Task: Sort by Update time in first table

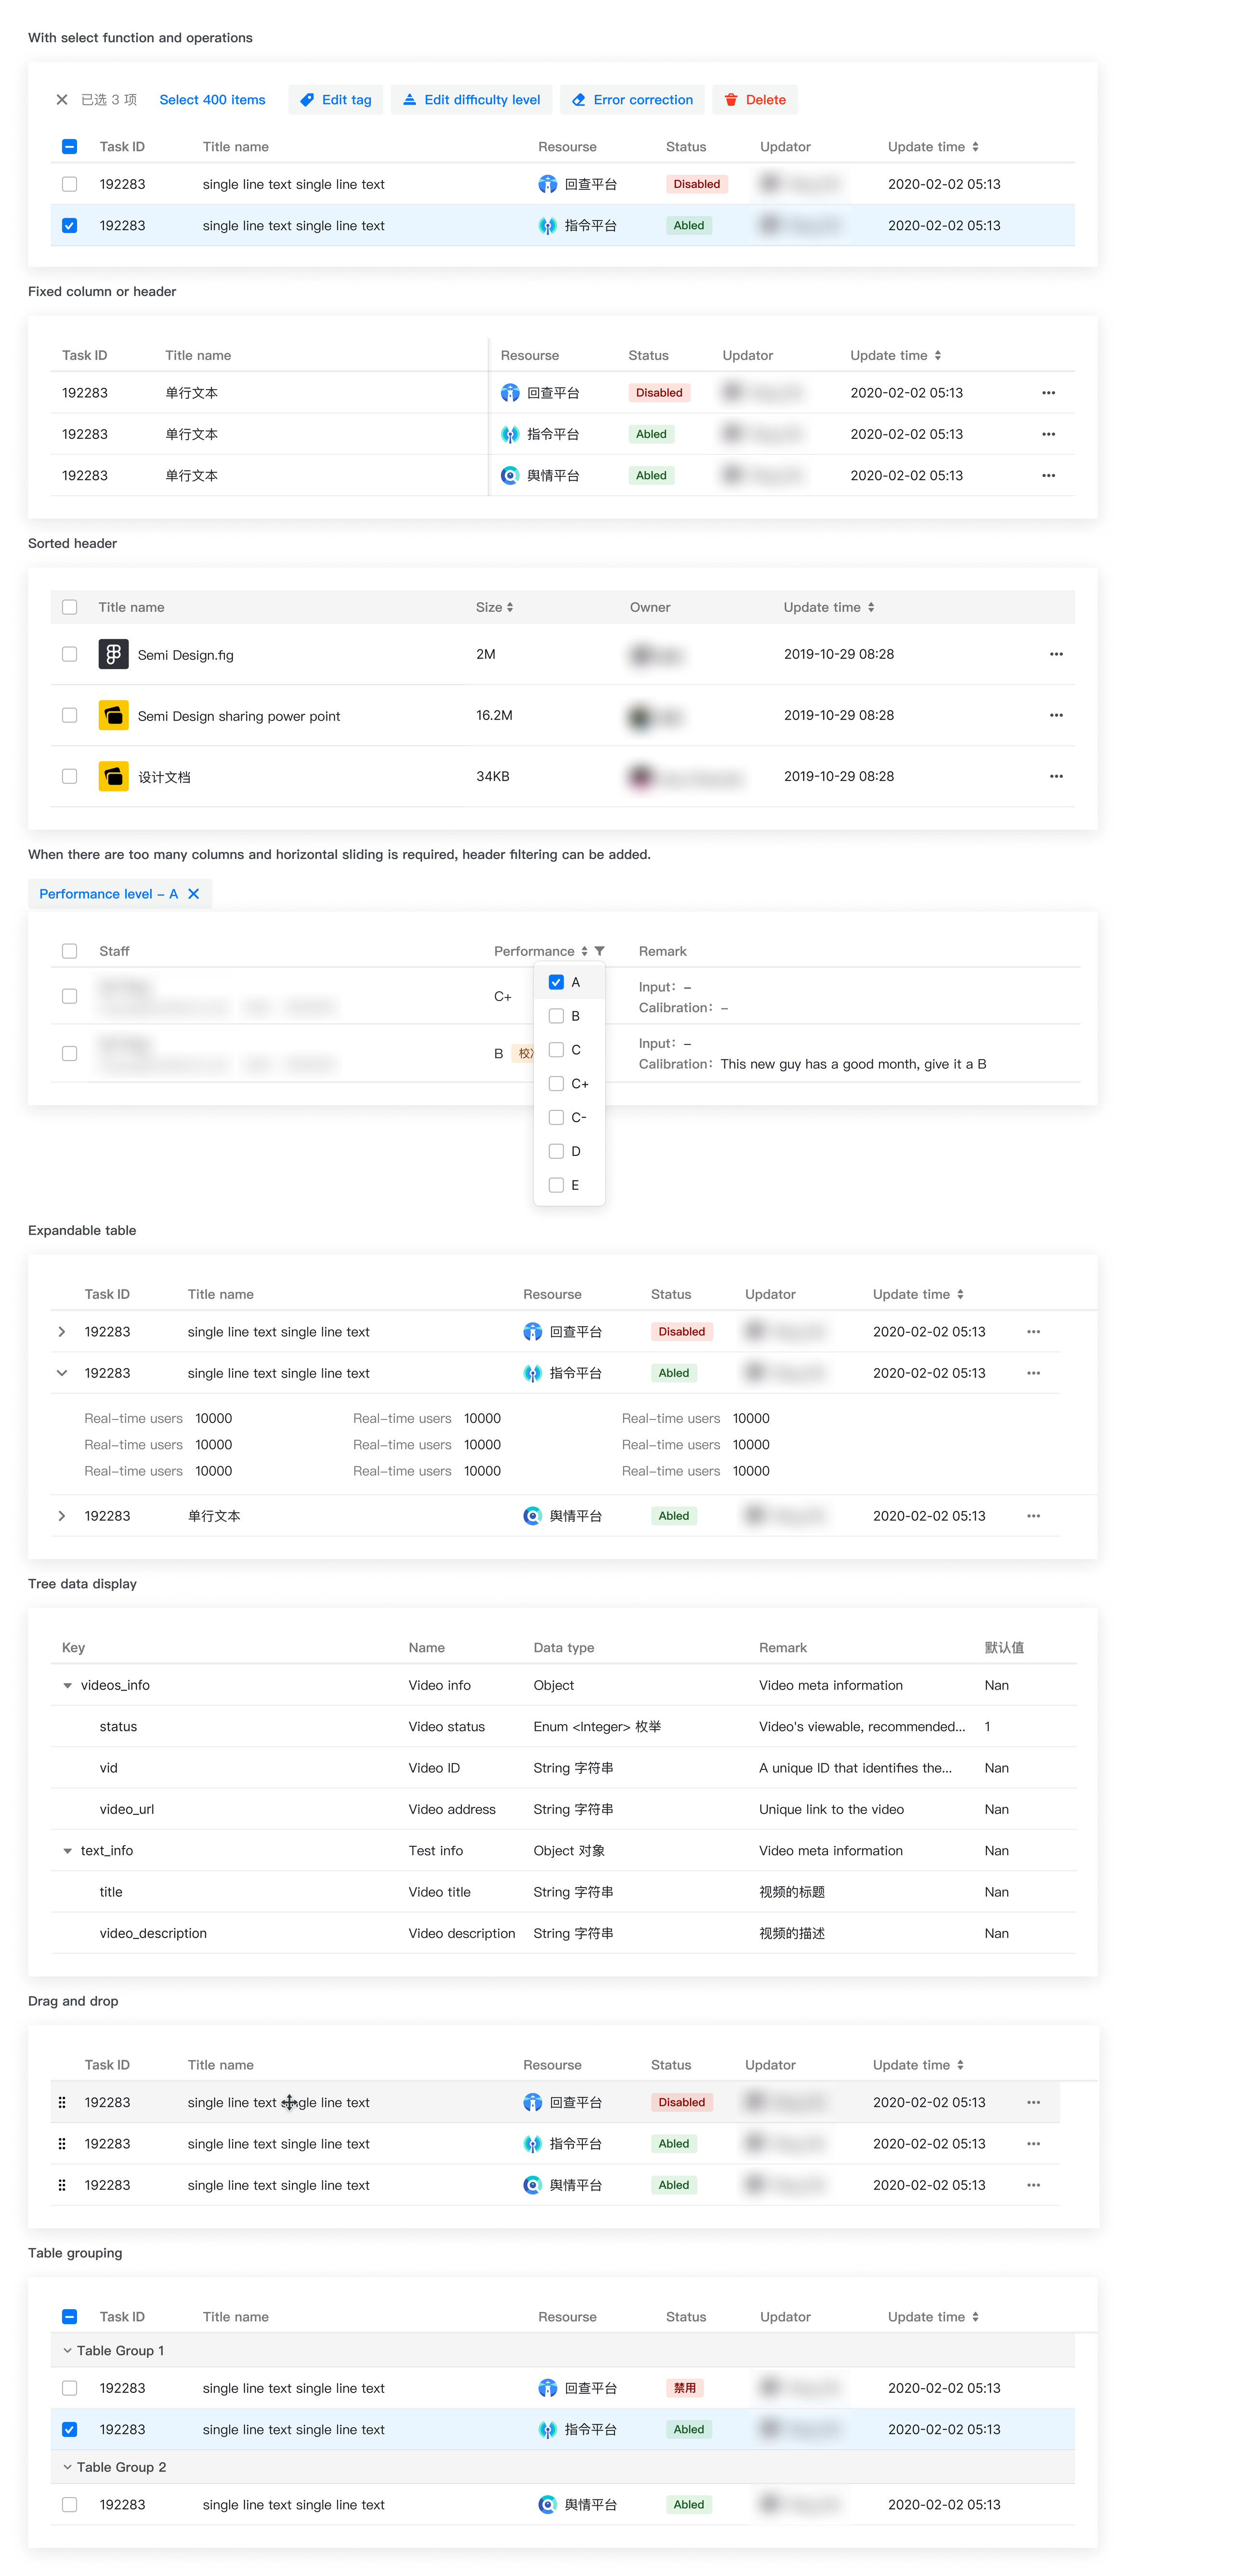Action: coord(975,147)
